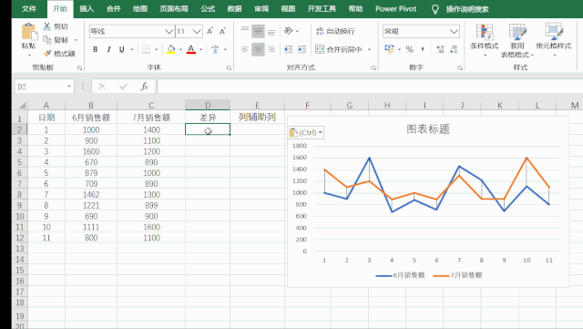Decrease the indent level
The image size is (583, 329).
(x=288, y=49)
